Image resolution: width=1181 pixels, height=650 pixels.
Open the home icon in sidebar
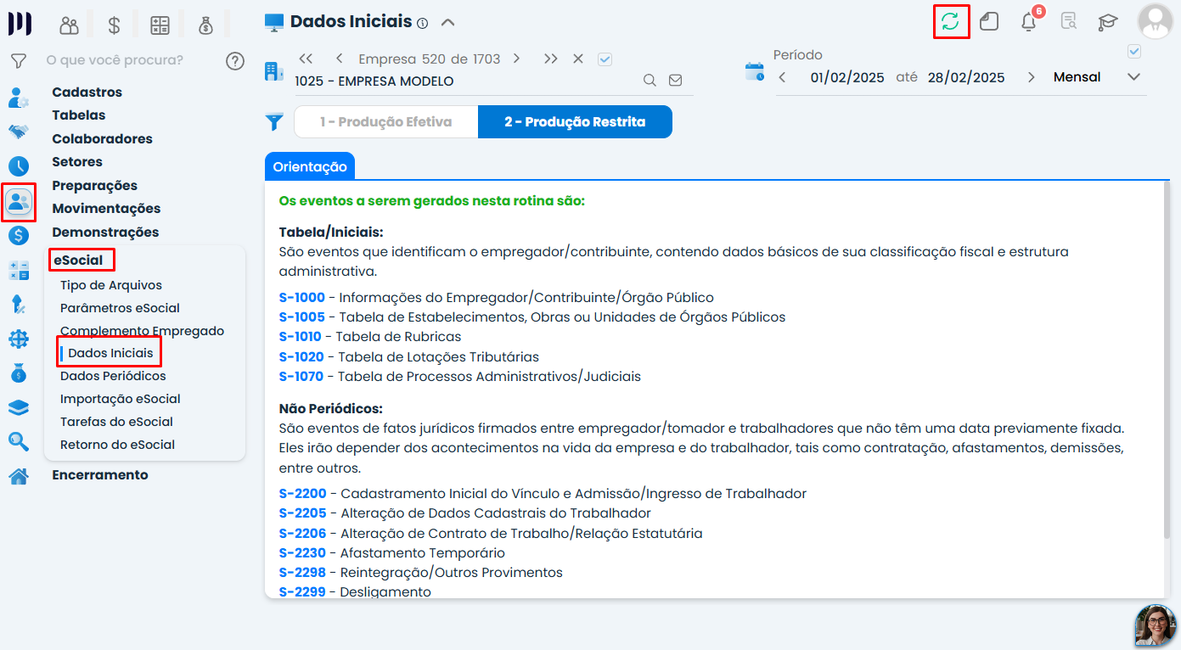tap(18, 476)
